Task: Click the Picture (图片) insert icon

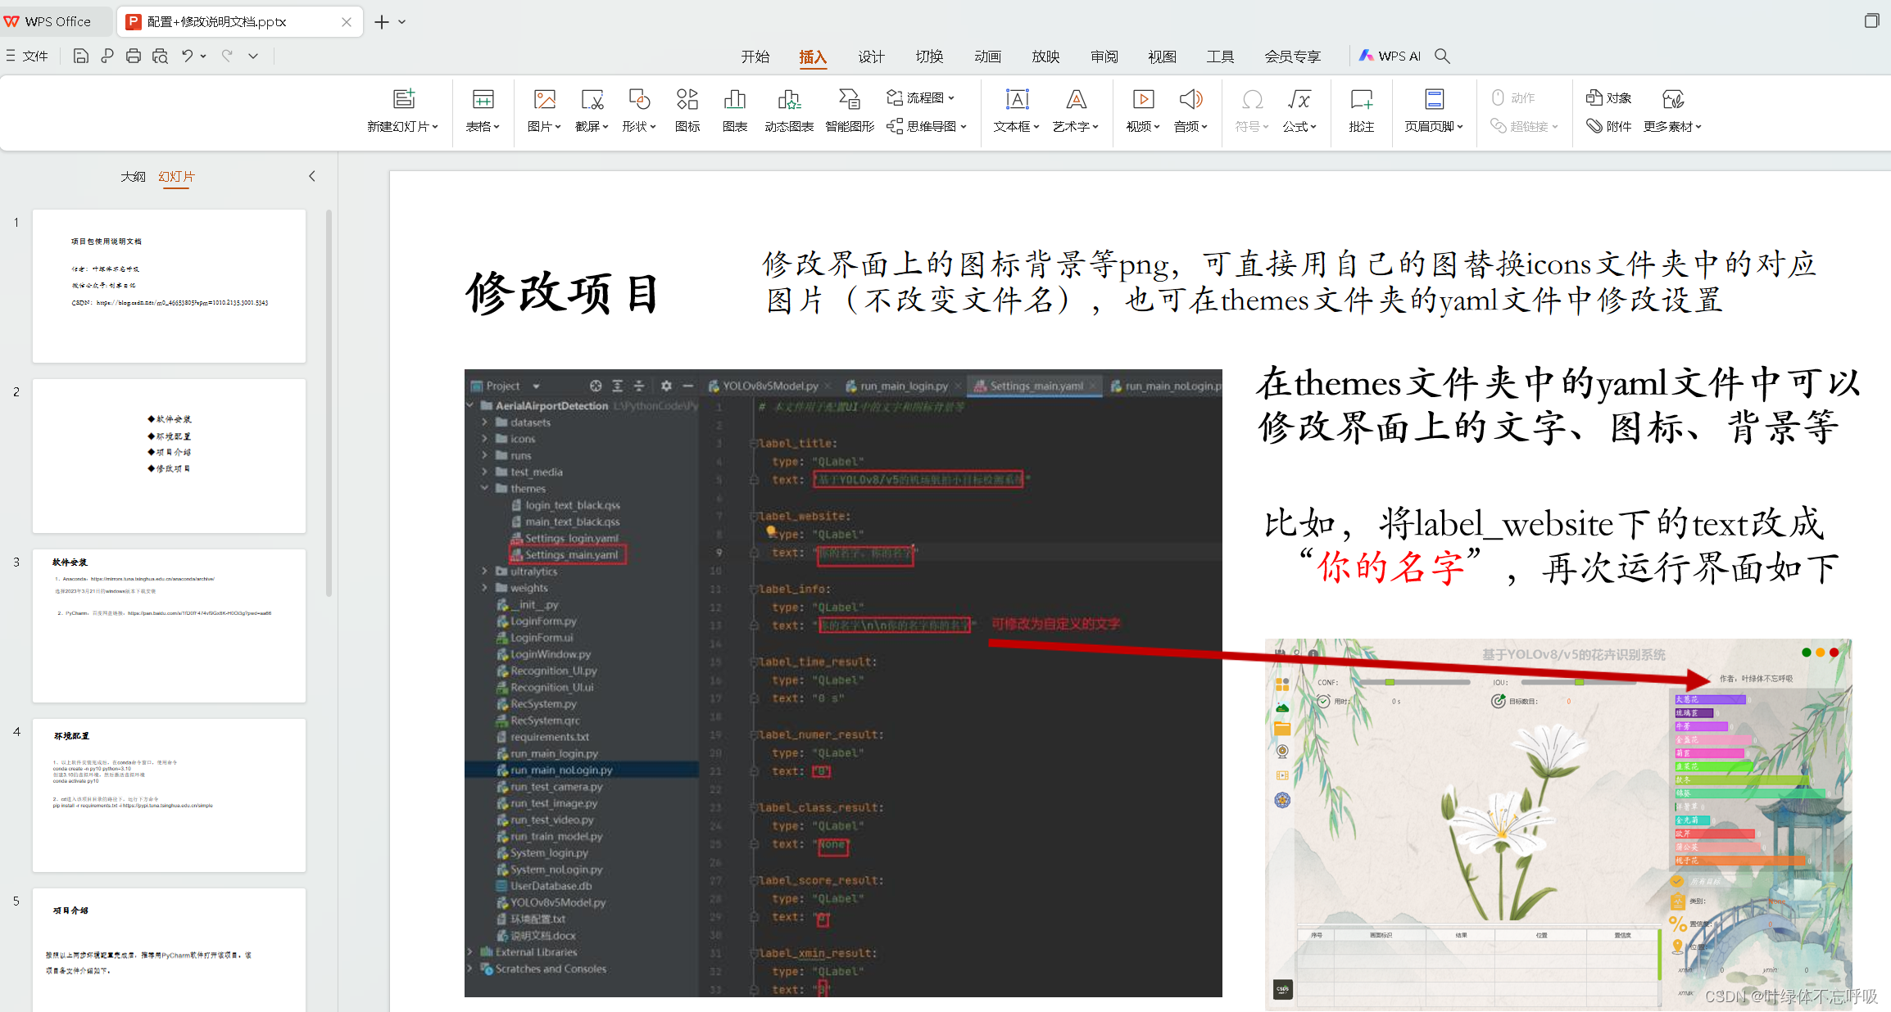Action: click(x=544, y=100)
